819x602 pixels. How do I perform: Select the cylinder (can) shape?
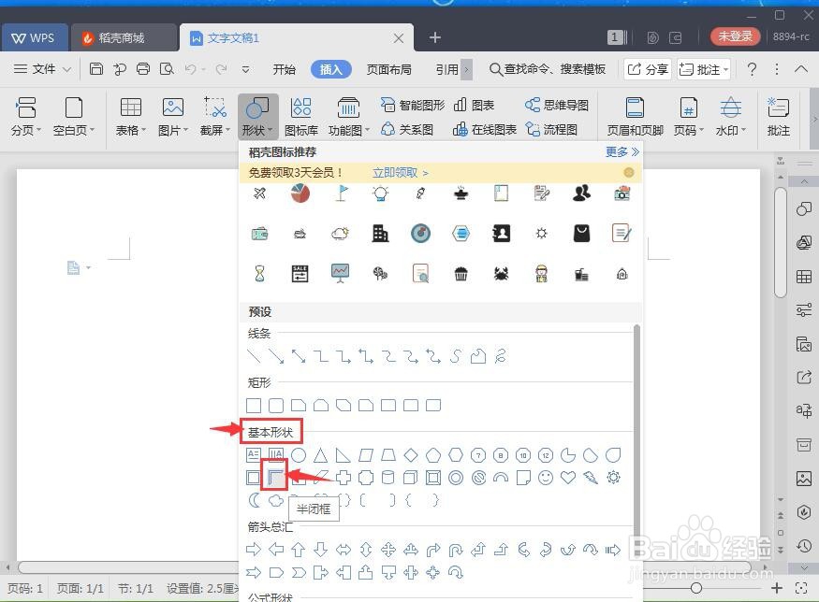pyautogui.click(x=388, y=478)
